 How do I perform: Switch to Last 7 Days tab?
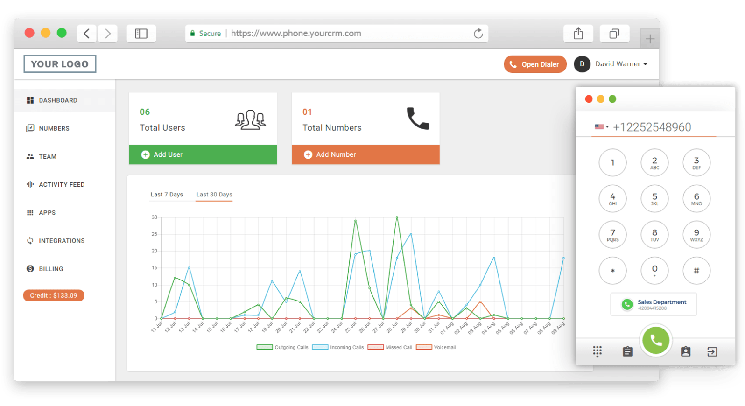(167, 195)
